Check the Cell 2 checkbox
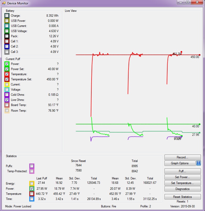This screenshot has width=205, height=211. (x=7, y=46)
